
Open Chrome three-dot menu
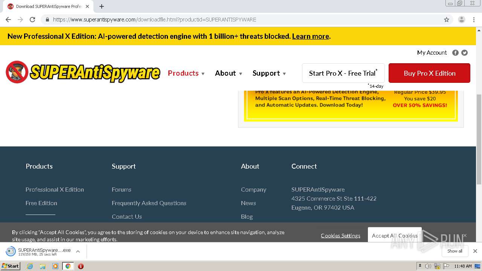coord(473,20)
